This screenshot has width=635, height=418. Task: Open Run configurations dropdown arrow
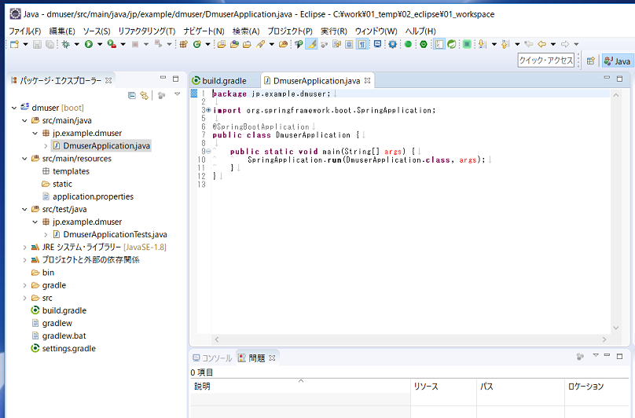pyautogui.click(x=100, y=44)
